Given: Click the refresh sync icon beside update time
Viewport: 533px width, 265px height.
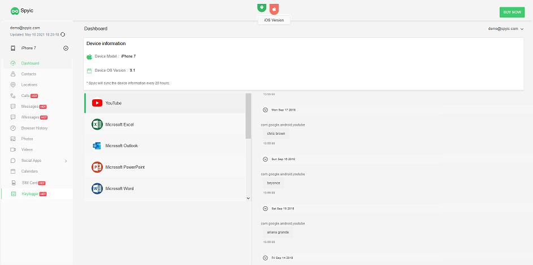Looking at the screenshot, I should (63, 34).
